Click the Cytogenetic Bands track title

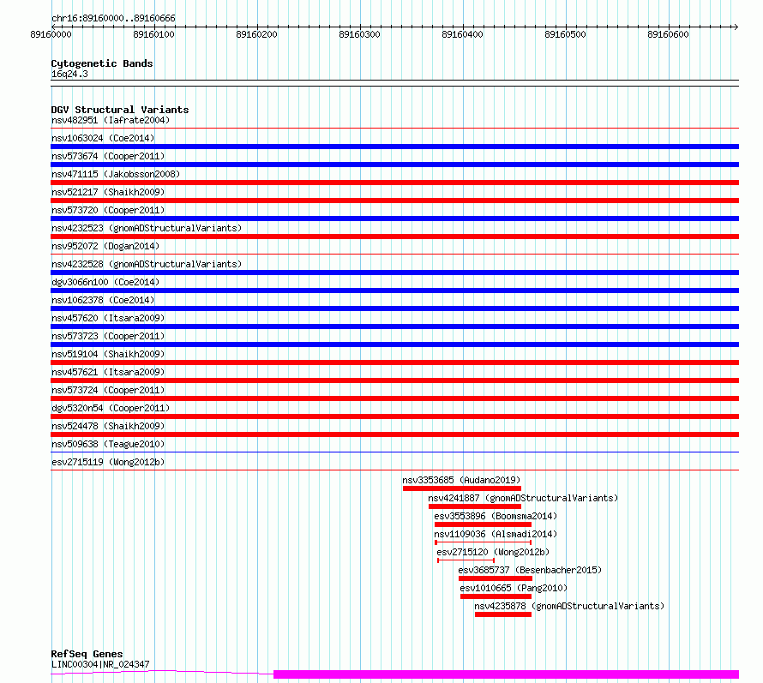point(102,63)
